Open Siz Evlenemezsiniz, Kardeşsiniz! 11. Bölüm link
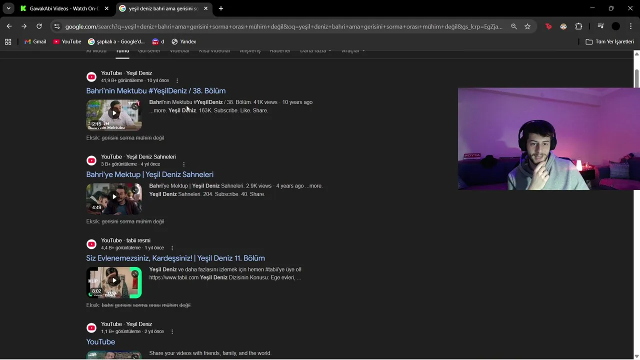The width and height of the screenshot is (640, 360). [175, 258]
